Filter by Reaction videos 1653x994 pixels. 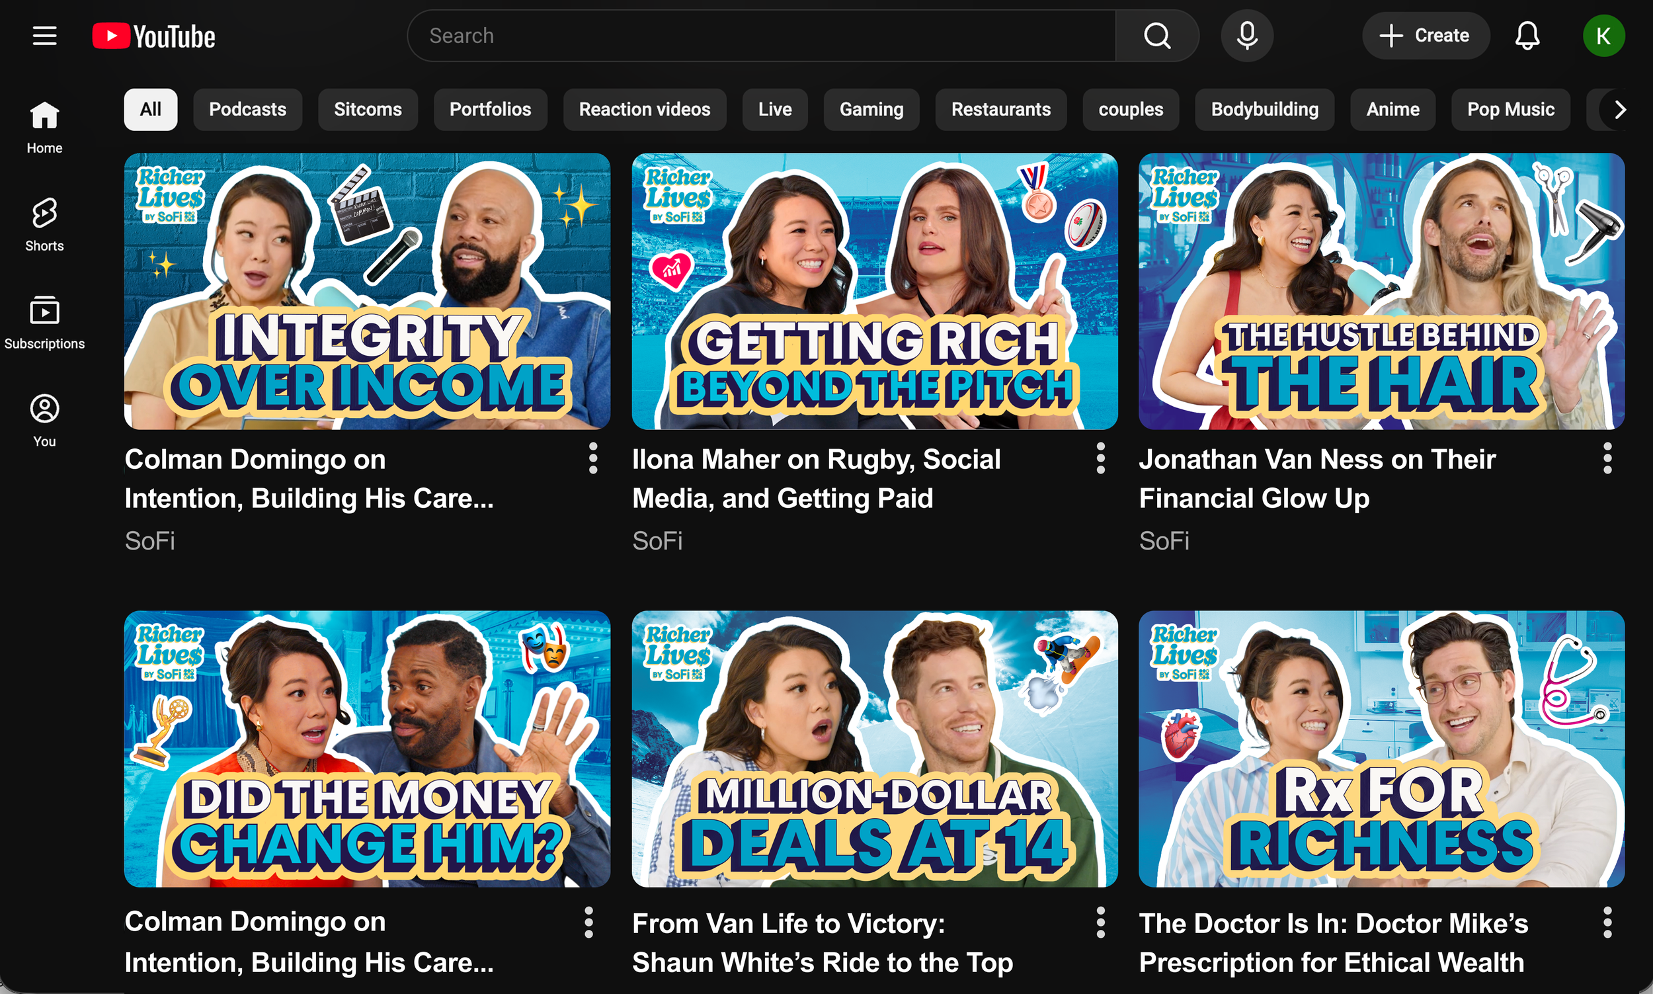(645, 109)
